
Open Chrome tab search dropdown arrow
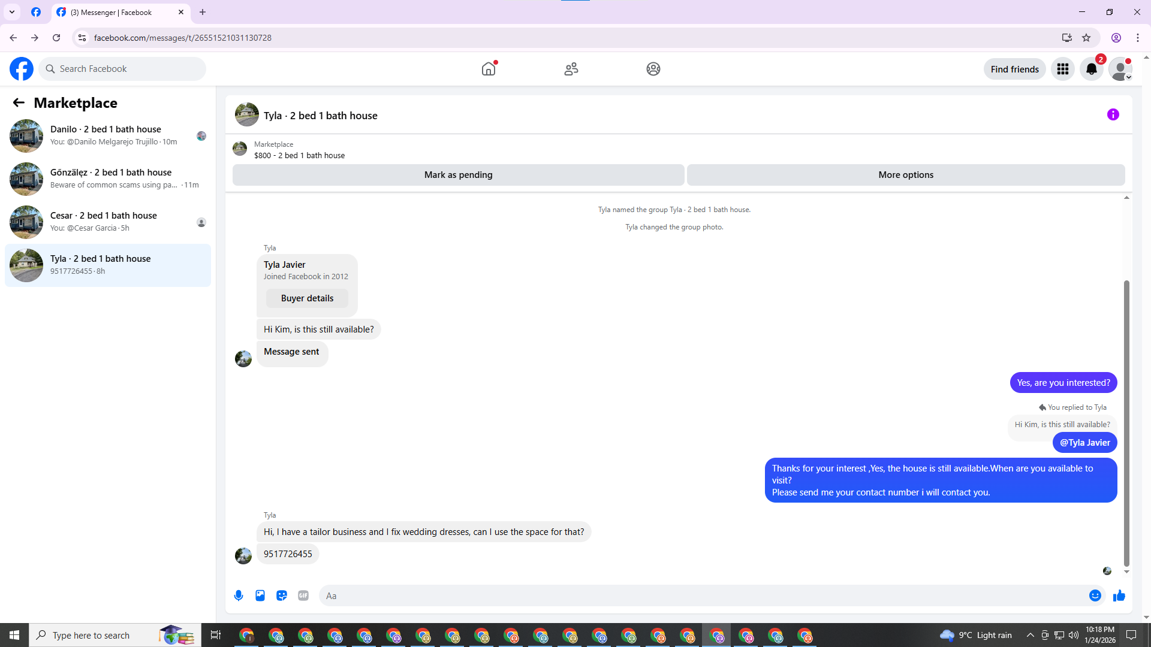tap(11, 12)
